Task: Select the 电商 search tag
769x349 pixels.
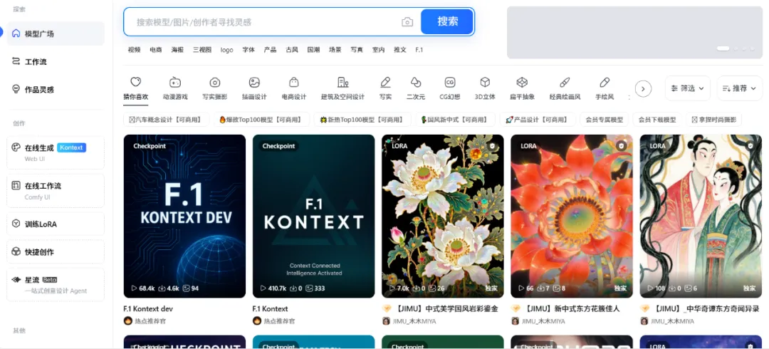Action: tap(156, 50)
